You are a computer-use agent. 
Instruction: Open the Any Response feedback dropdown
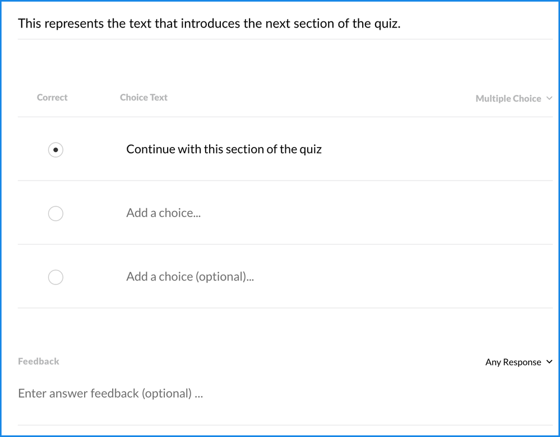coord(519,362)
